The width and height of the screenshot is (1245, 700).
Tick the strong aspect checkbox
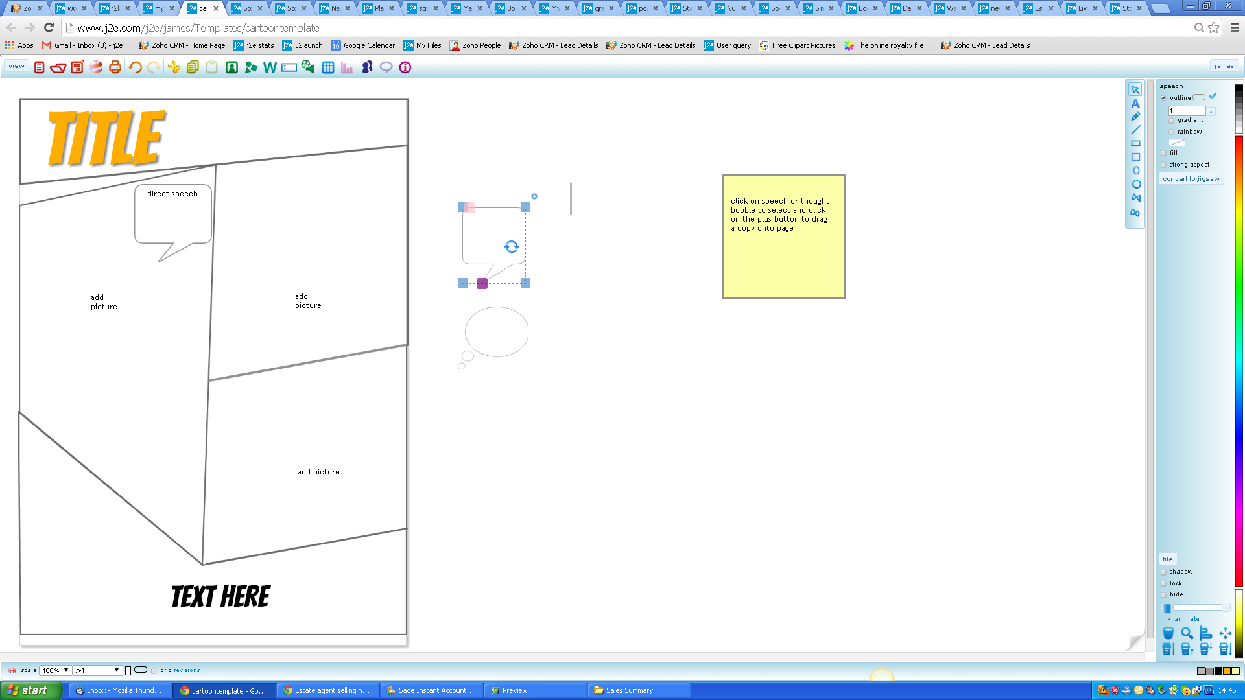[1163, 165]
